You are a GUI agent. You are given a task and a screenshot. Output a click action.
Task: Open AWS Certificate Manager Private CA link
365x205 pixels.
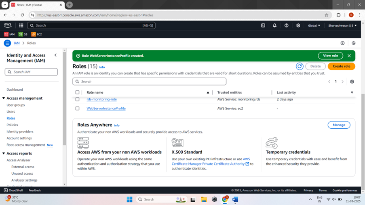pyautogui.click(x=211, y=161)
